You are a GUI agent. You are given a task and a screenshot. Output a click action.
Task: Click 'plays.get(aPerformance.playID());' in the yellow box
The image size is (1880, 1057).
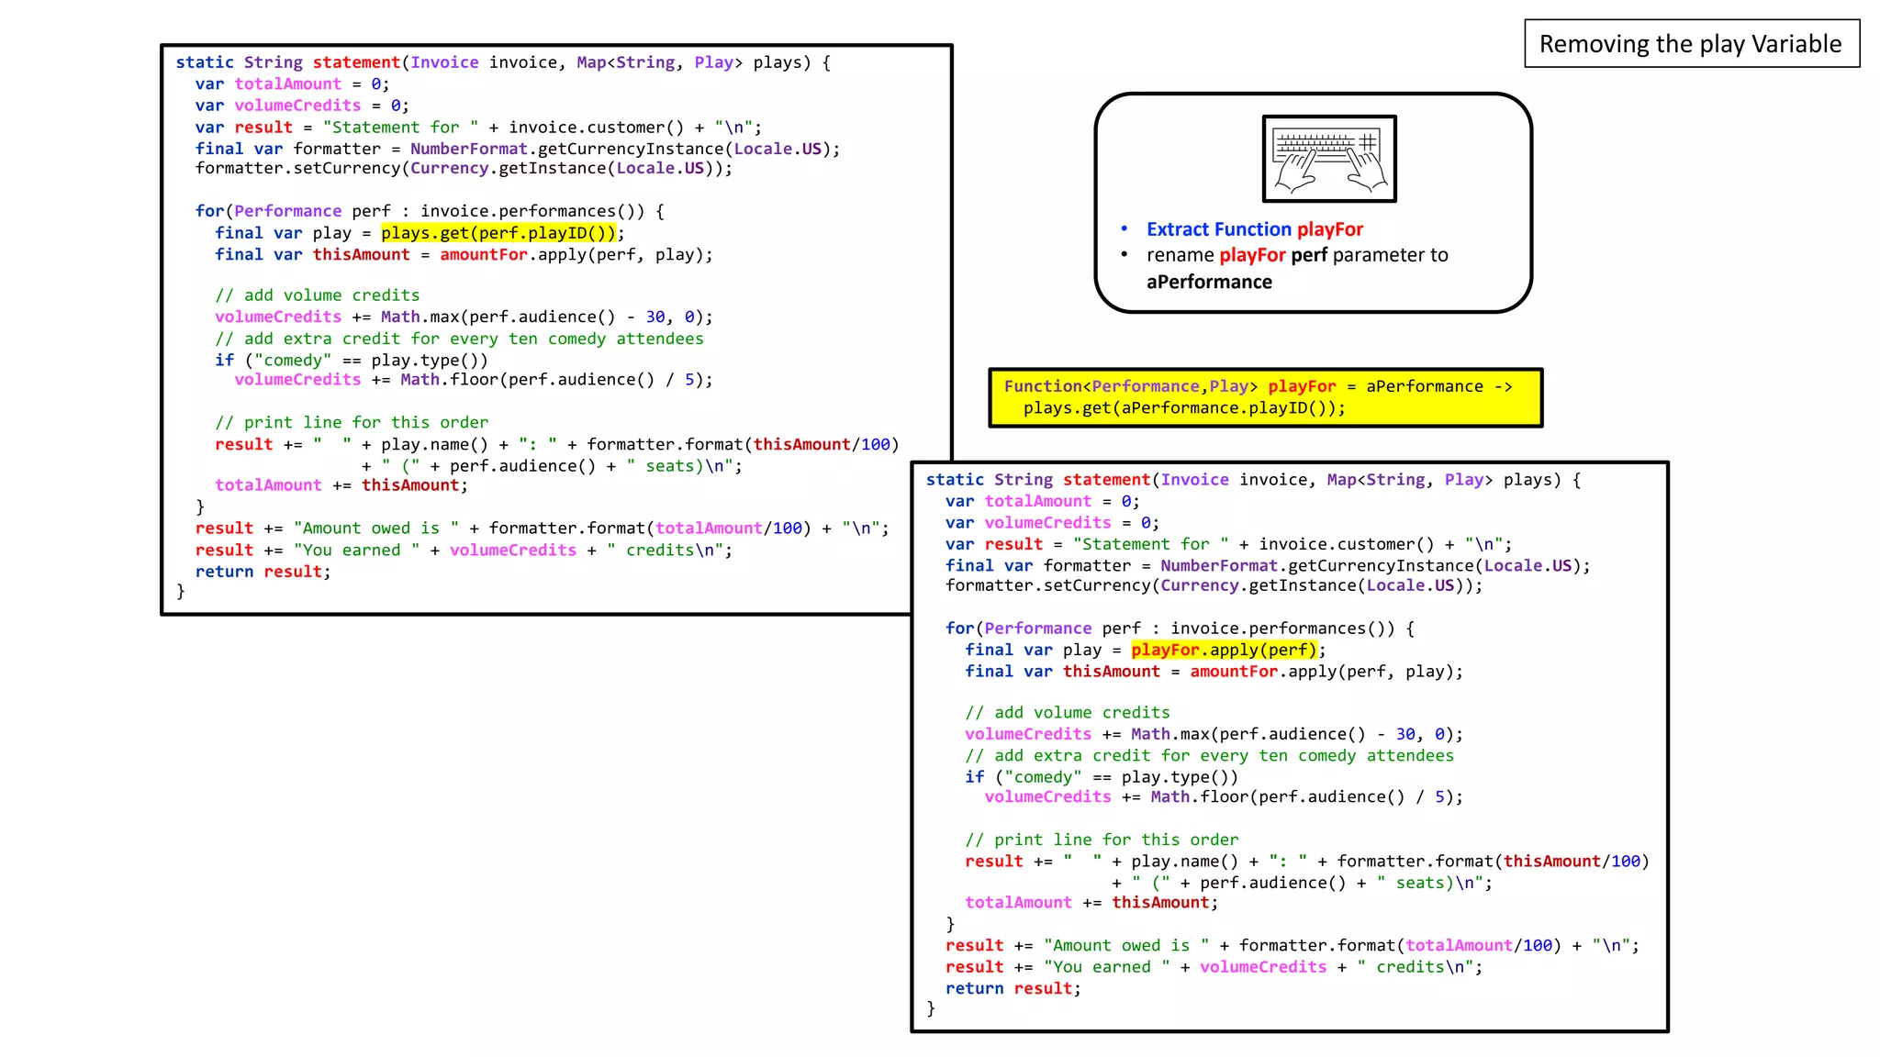click(x=1184, y=408)
